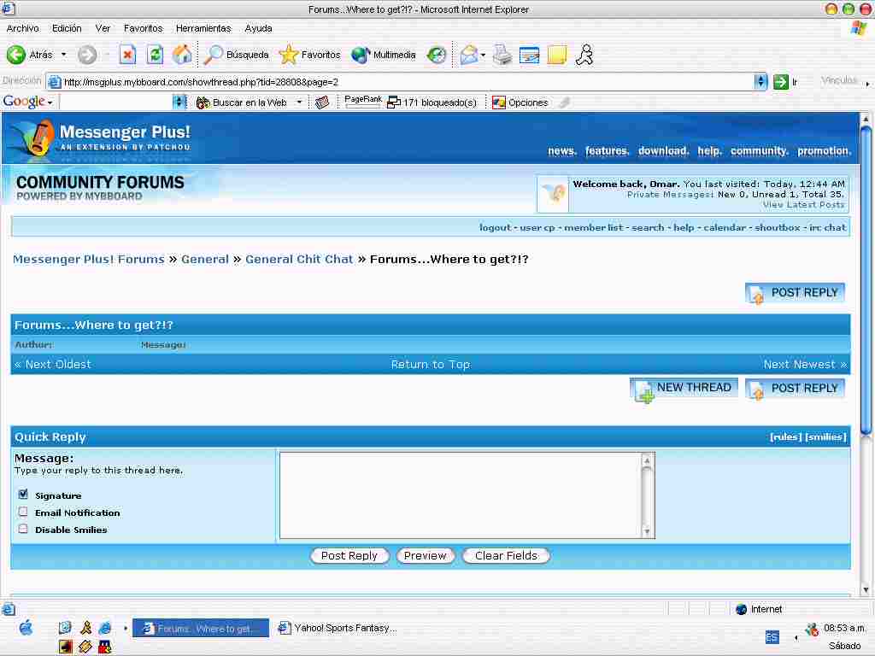Open browsing history clock icon
Screen dimensions: 875x656
437,55
